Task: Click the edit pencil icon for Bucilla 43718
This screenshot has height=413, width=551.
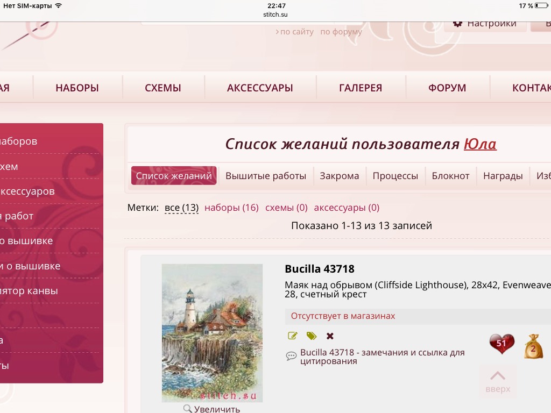Action: [x=293, y=336]
